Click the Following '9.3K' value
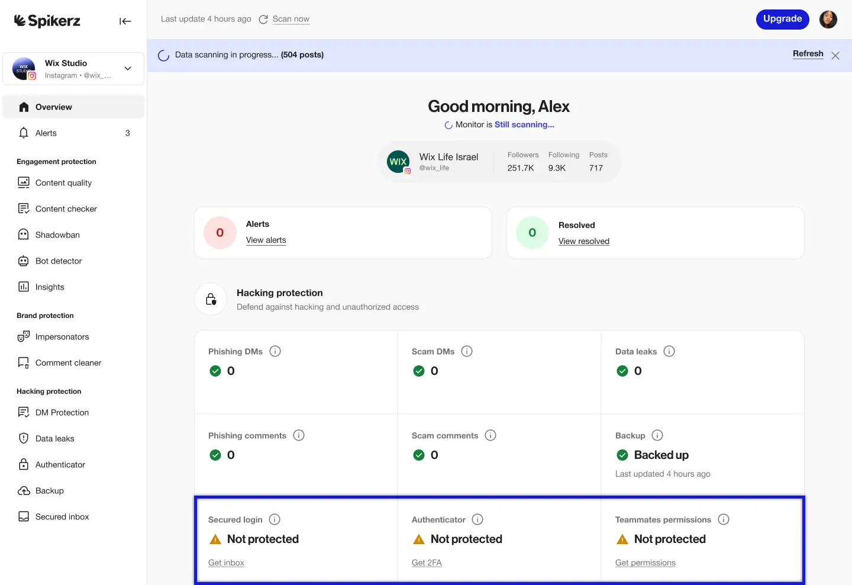The image size is (852, 585). tap(557, 168)
